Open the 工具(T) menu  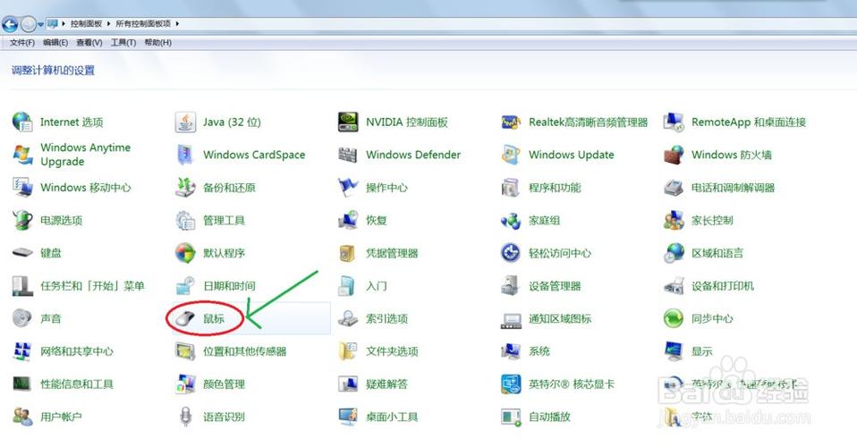click(123, 43)
